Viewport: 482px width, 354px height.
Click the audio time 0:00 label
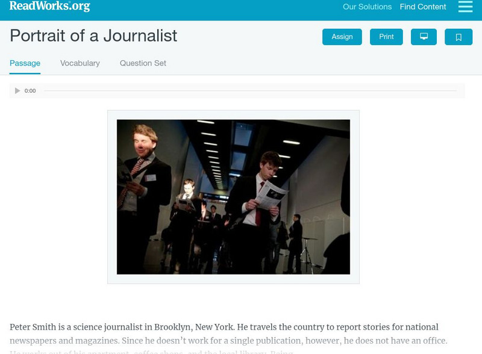pyautogui.click(x=30, y=91)
